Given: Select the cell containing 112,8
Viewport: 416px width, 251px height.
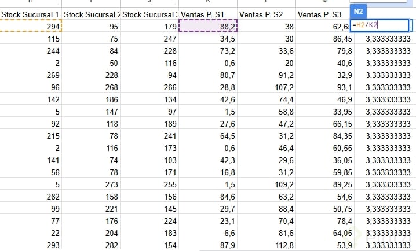Looking at the screenshot, I should [267, 245].
